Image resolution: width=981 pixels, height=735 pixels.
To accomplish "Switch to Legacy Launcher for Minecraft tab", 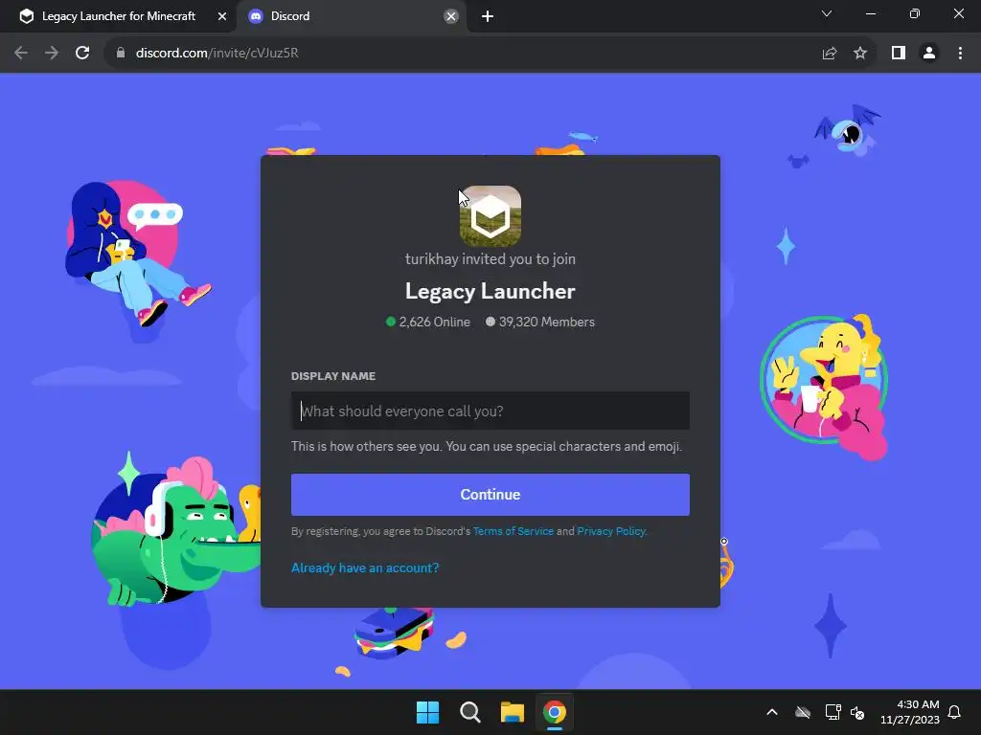I will tap(118, 16).
